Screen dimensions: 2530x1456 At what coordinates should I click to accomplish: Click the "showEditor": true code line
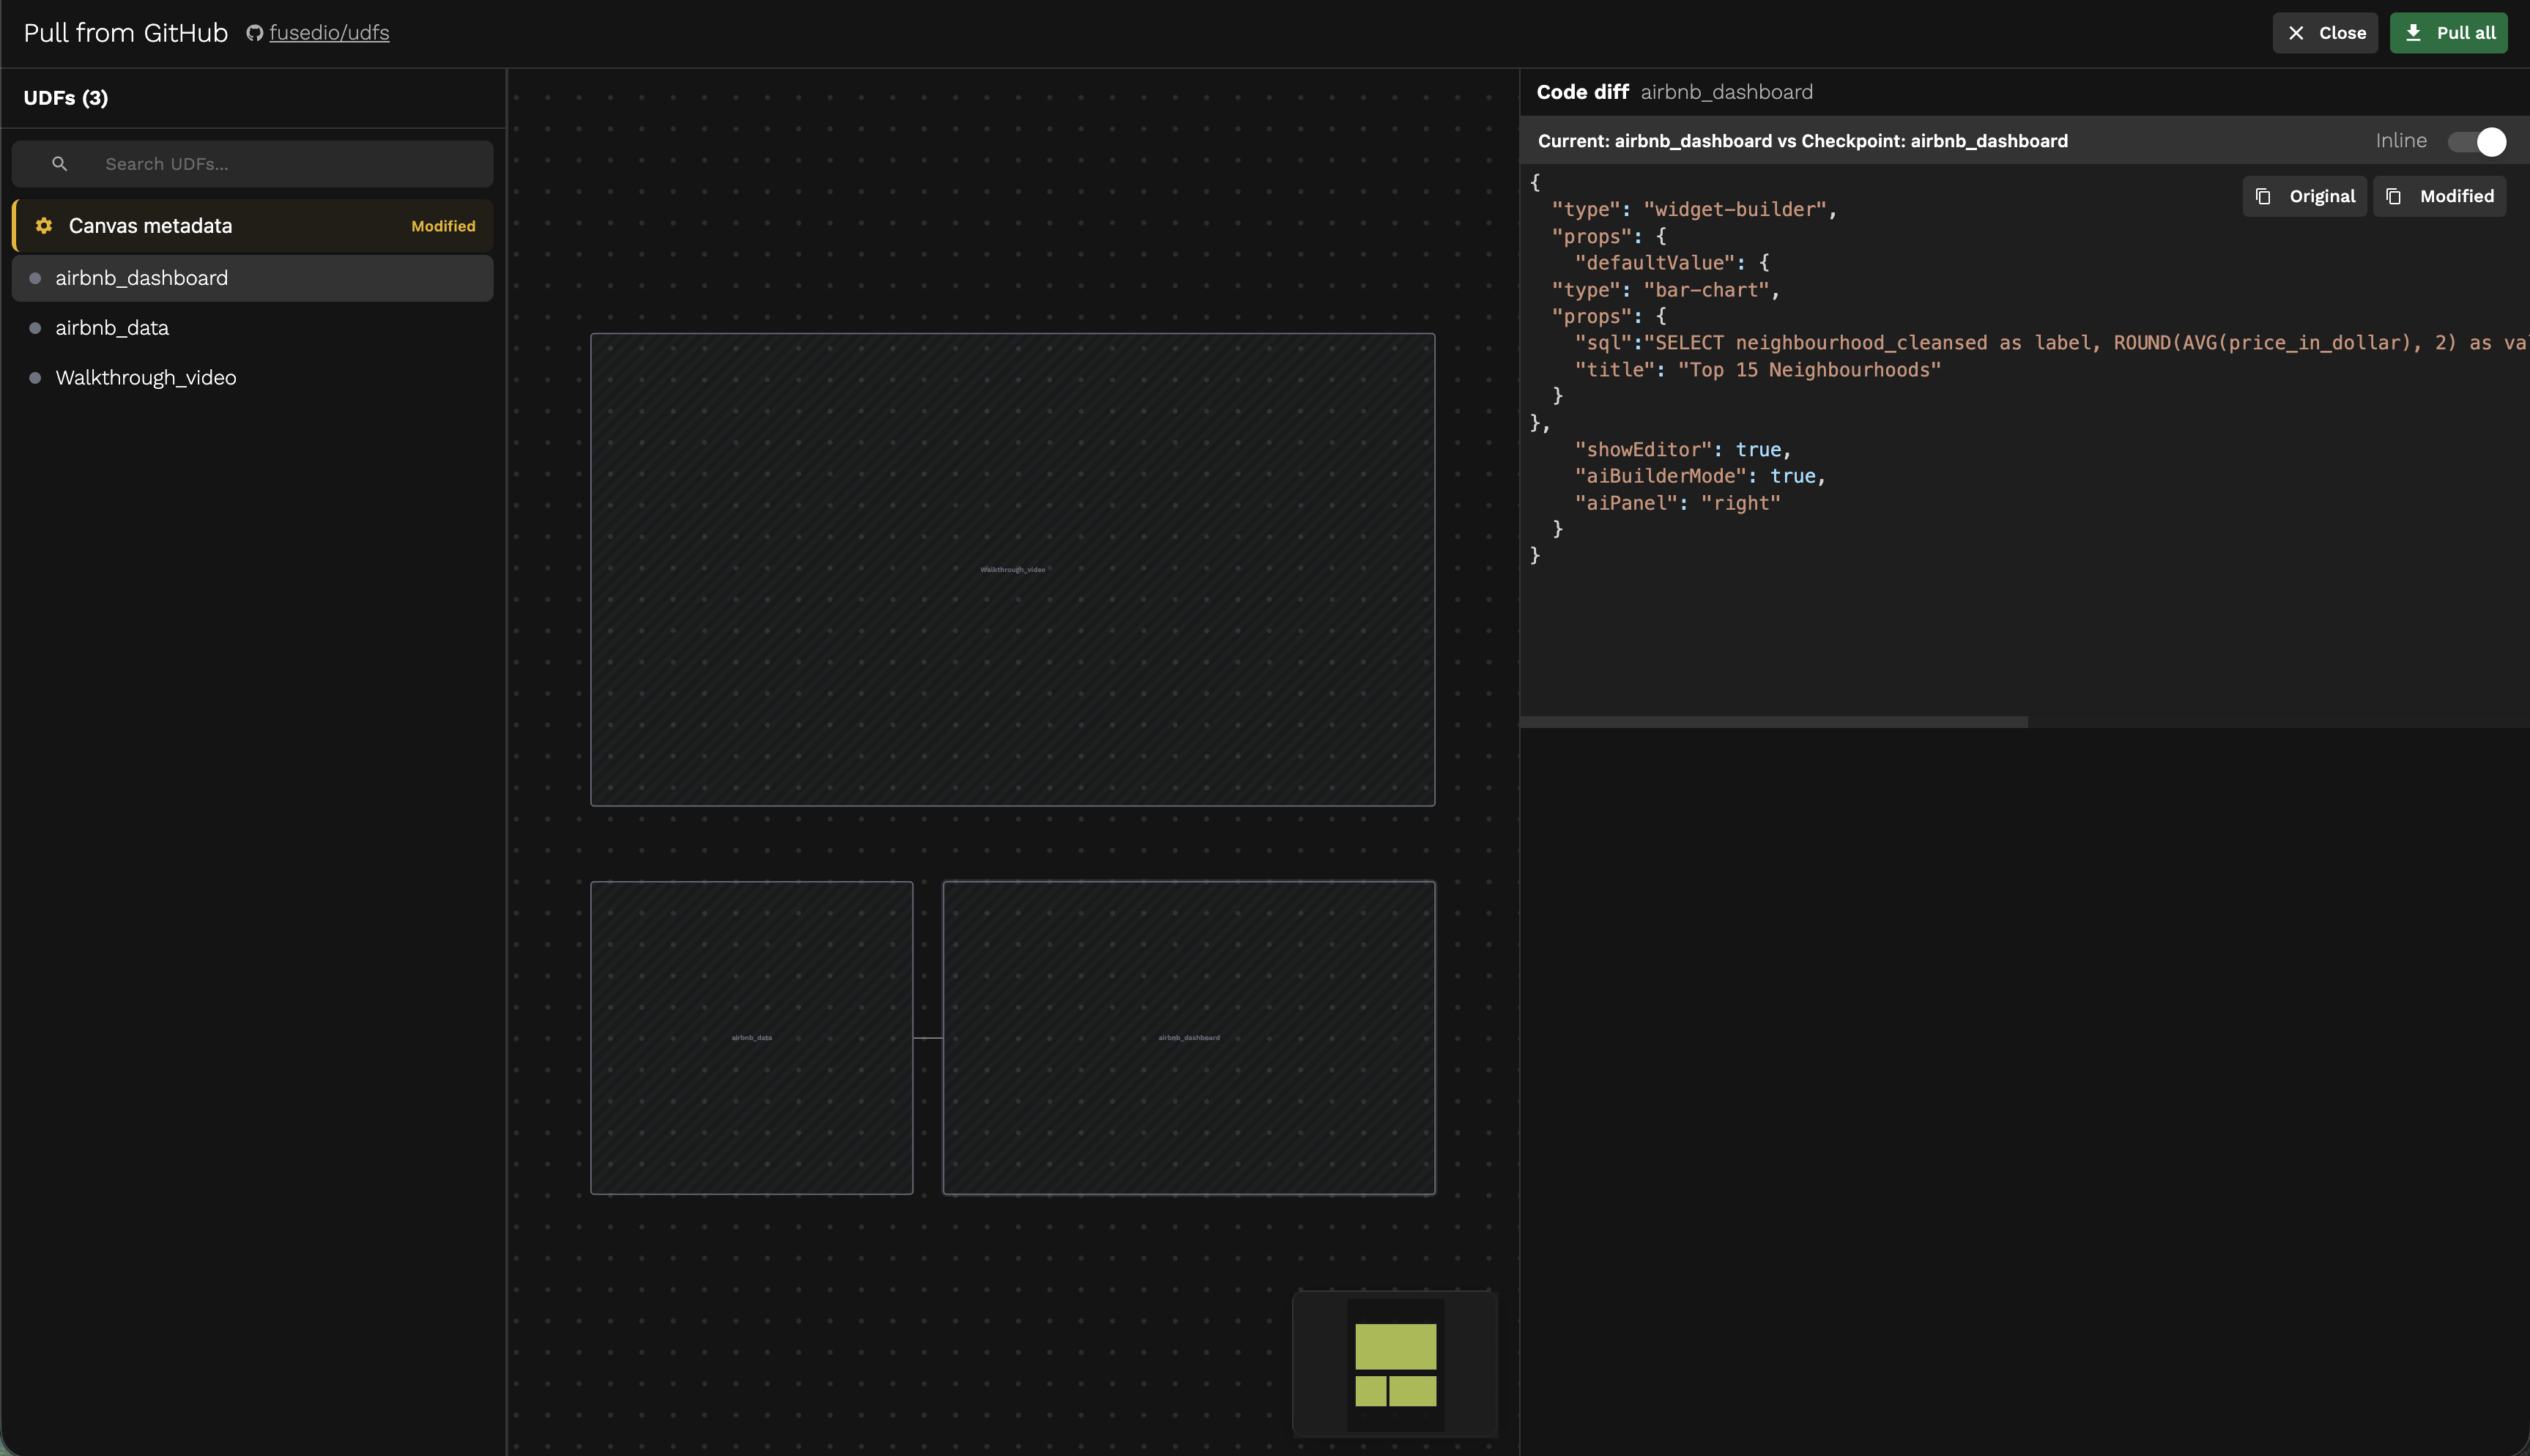click(x=1682, y=450)
